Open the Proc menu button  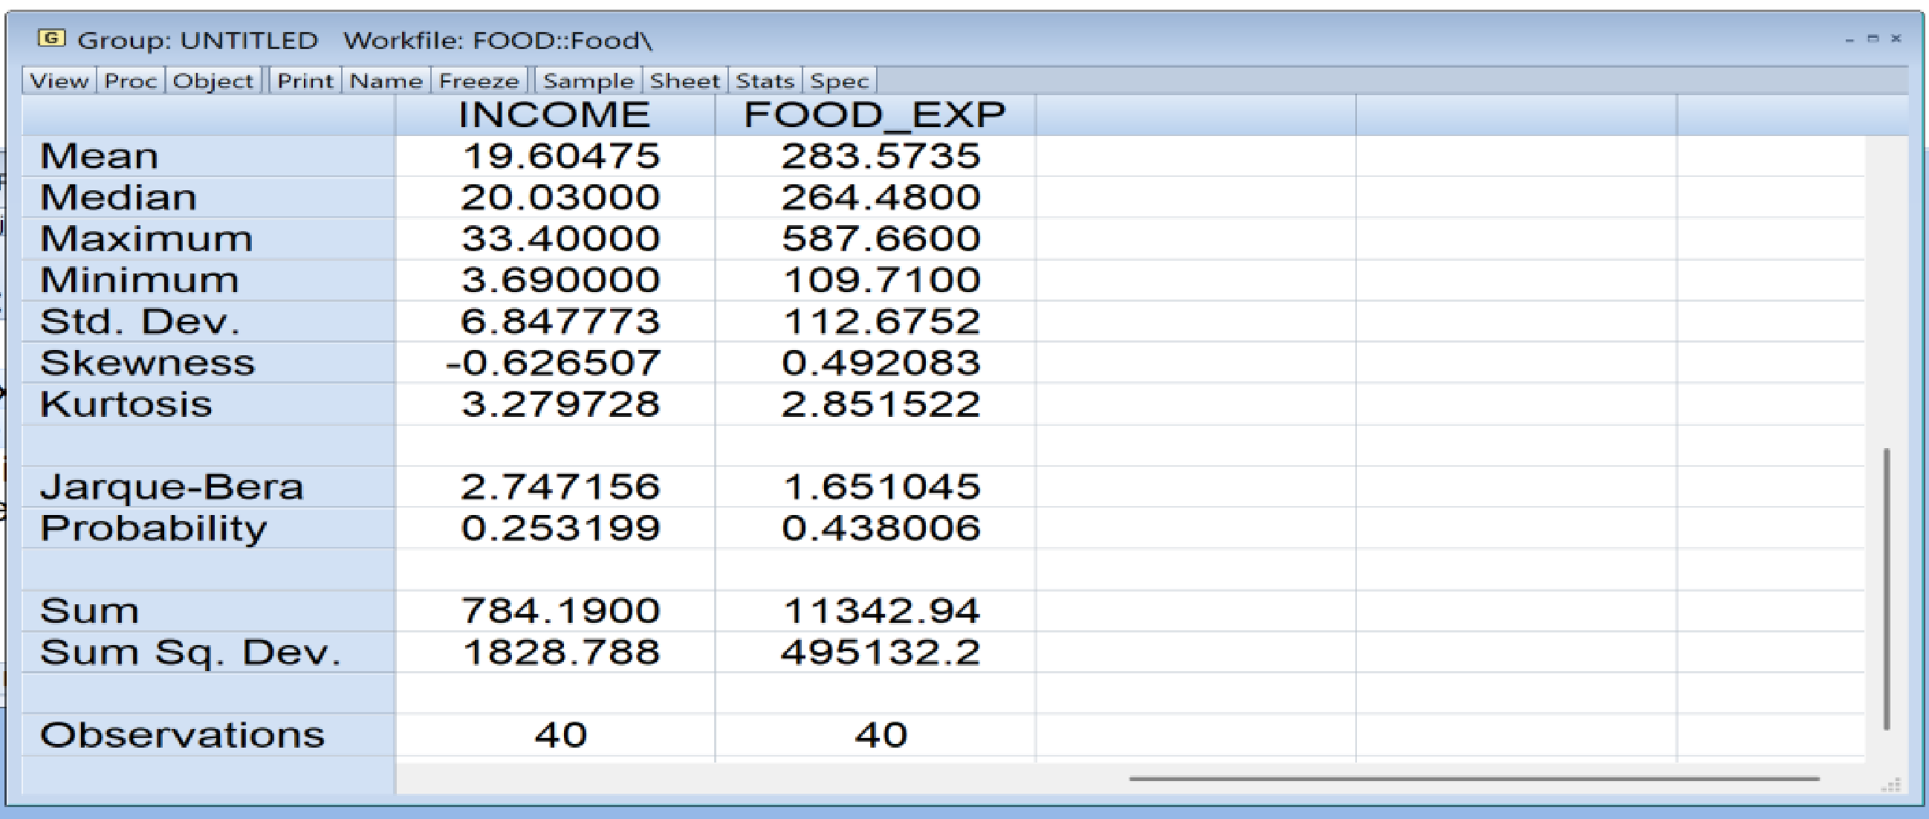pyautogui.click(x=130, y=81)
